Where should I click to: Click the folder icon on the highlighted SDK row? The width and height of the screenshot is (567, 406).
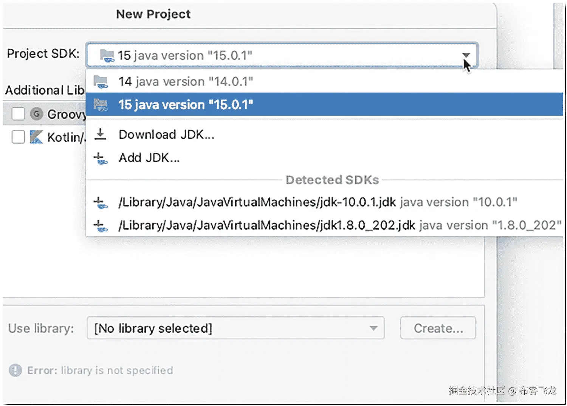tap(100, 104)
